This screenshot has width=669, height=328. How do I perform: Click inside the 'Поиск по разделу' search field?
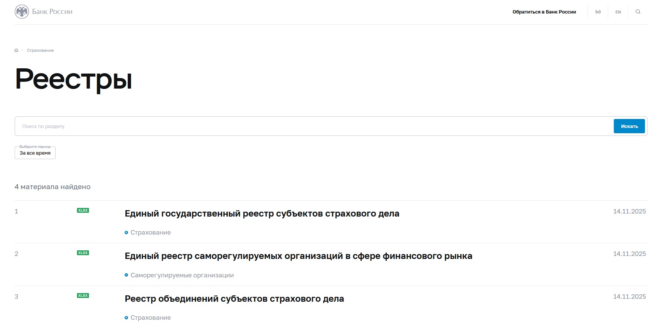tap(150, 126)
